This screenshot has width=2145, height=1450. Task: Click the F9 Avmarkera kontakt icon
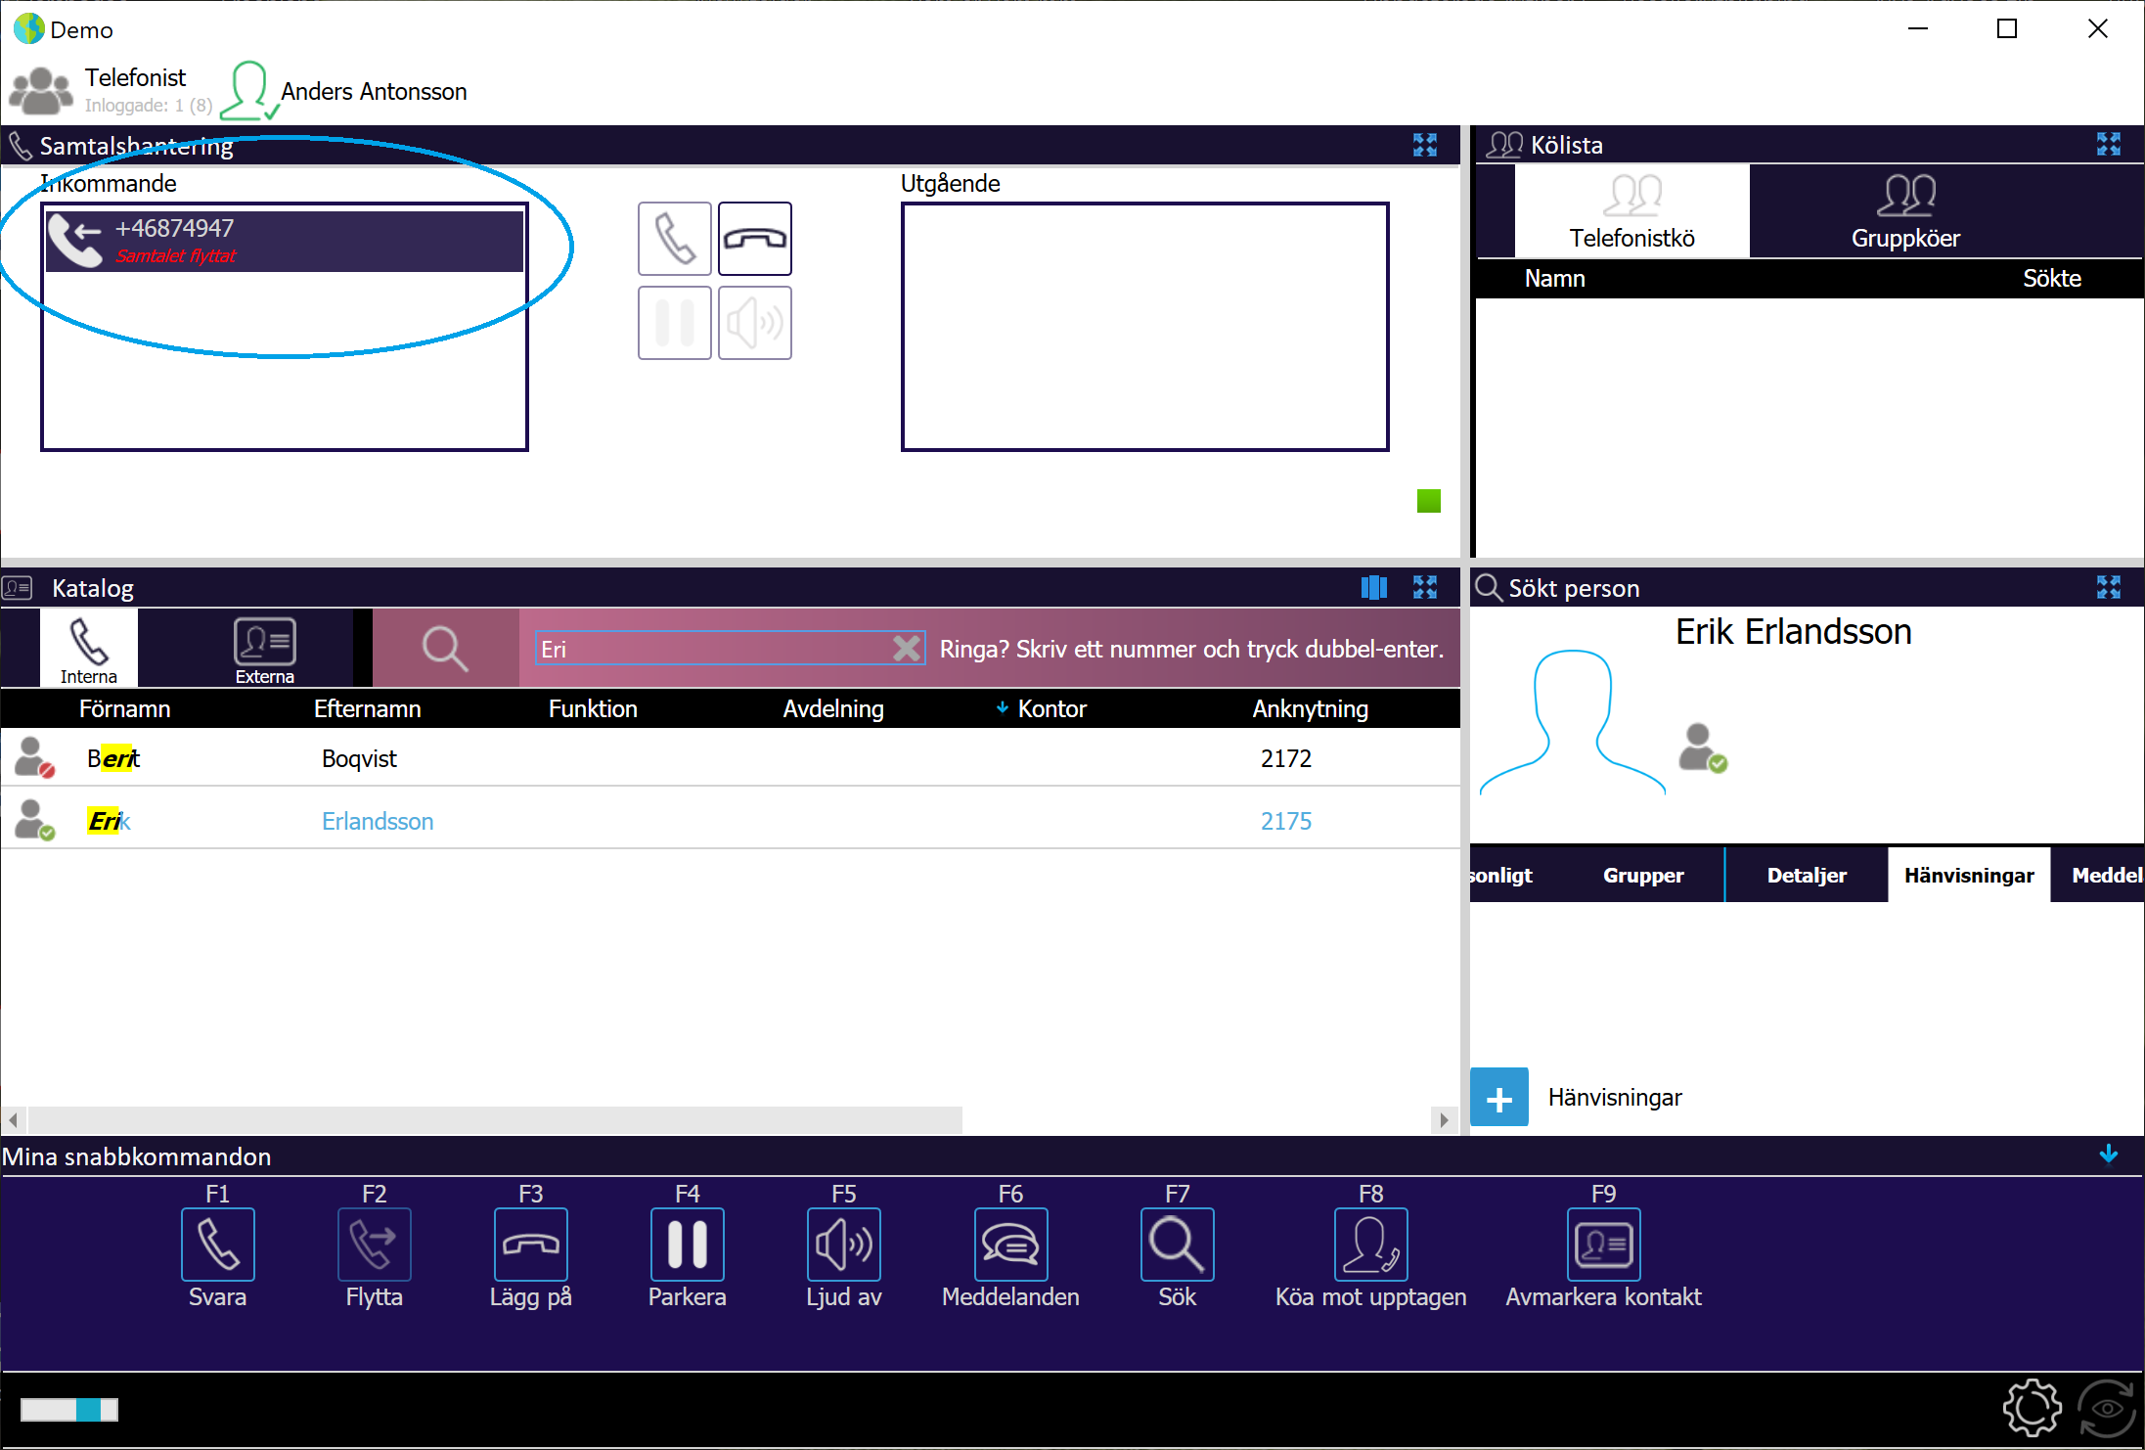pos(1603,1244)
